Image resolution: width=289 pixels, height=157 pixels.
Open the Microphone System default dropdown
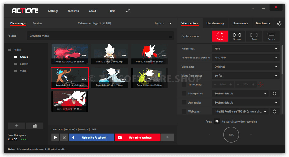[240, 94]
